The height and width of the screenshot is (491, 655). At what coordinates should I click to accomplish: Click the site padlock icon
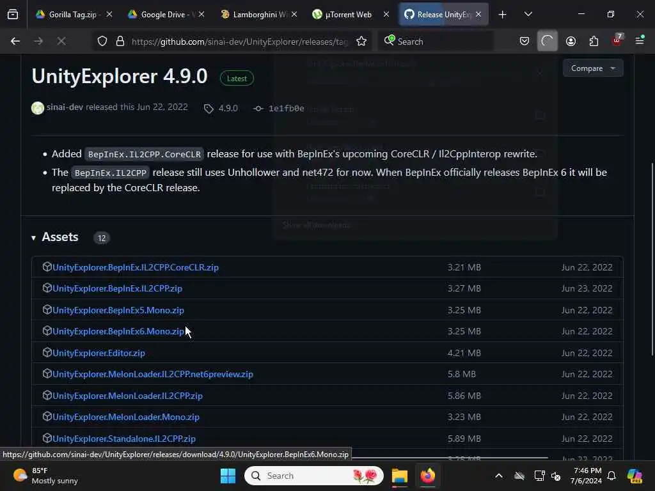(x=120, y=42)
